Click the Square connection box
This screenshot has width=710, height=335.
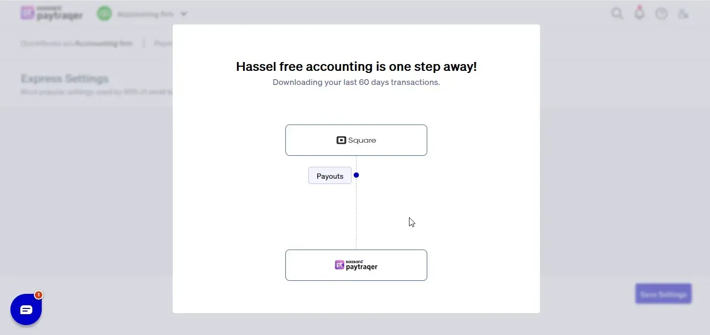(x=356, y=140)
